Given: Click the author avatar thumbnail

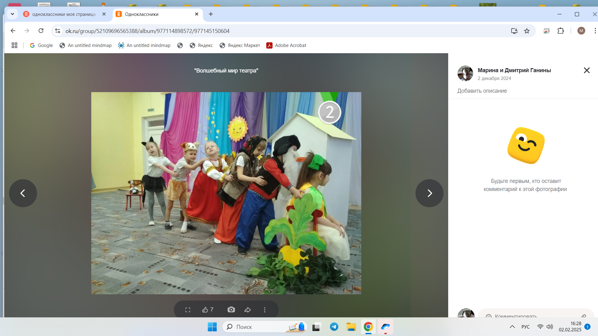Looking at the screenshot, I should click(x=465, y=73).
